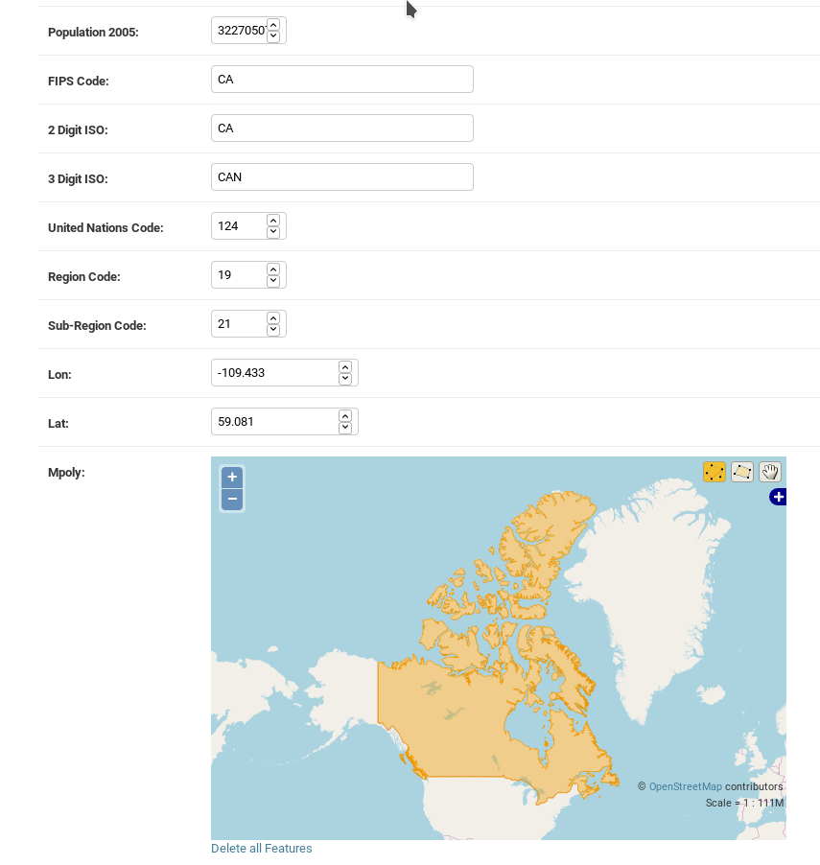Screen dimensions: 820x865
Task: Click the Delete all Features link
Action: point(262,849)
